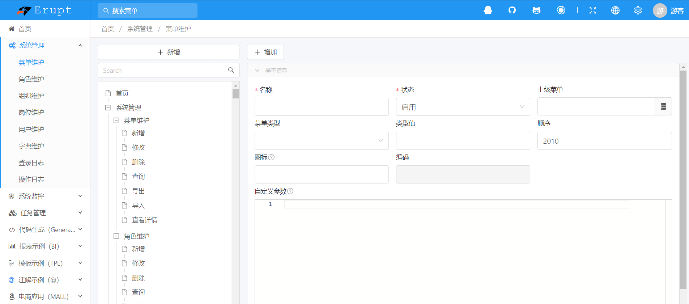
Task: Click the circular record-style header icon
Action: click(x=561, y=10)
